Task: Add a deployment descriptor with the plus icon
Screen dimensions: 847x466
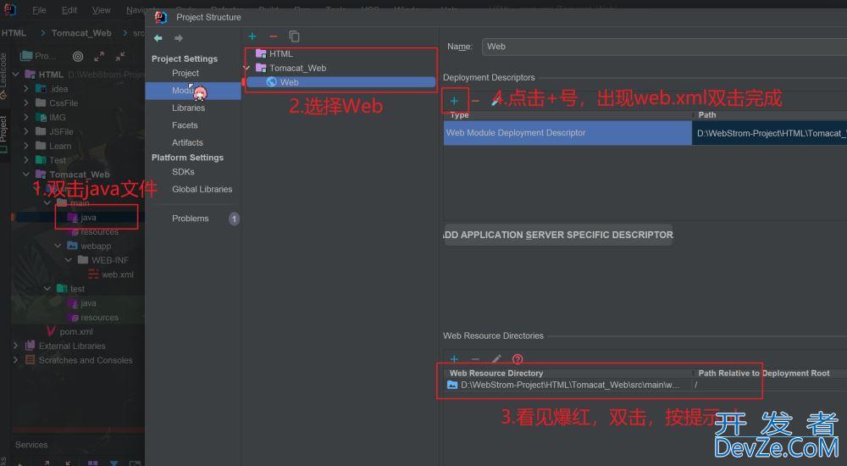Action: (x=454, y=101)
